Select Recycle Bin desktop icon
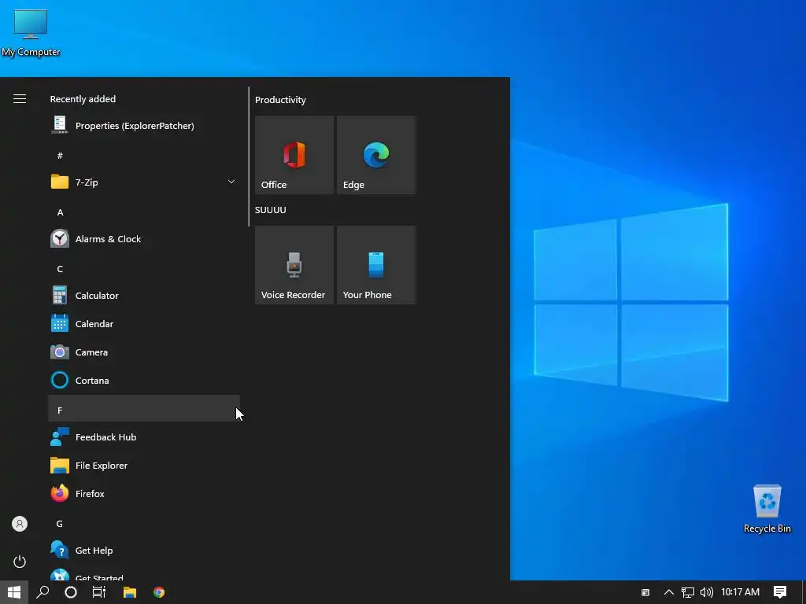 pos(767,509)
